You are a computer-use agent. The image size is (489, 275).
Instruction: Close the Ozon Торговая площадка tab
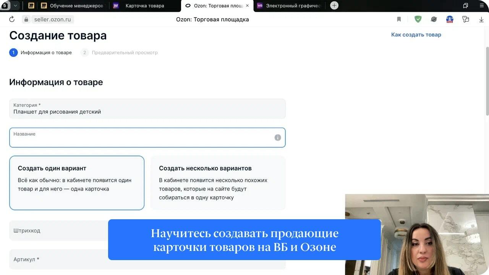[247, 6]
